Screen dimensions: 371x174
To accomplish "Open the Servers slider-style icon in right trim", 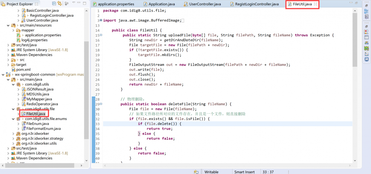I will [x=367, y=43].
